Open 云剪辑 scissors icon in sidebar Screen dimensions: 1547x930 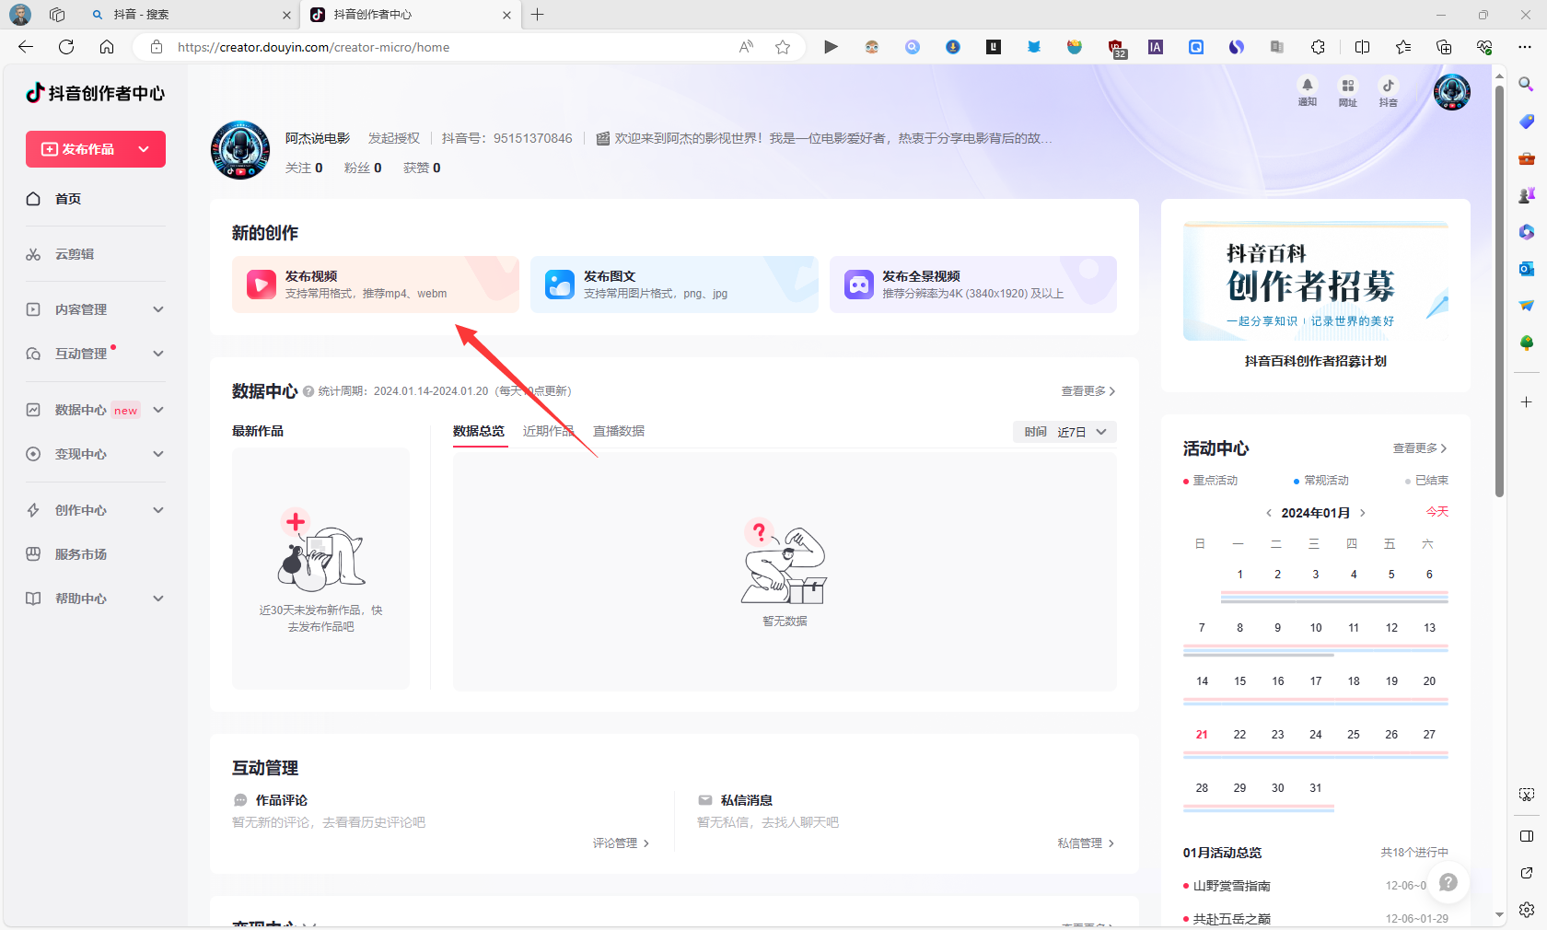tap(33, 254)
